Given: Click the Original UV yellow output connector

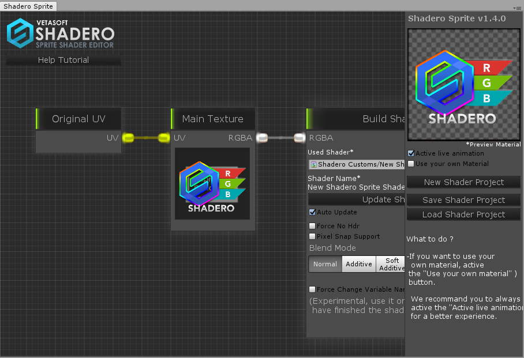Looking at the screenshot, I should click(128, 138).
